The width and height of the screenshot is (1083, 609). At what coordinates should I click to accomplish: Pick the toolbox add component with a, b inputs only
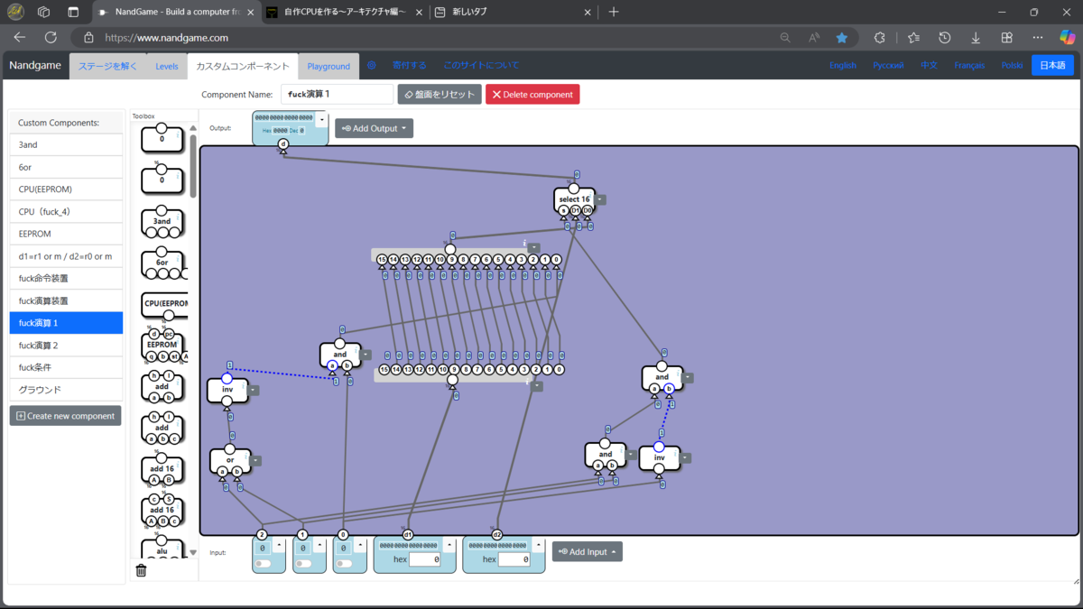pos(162,386)
